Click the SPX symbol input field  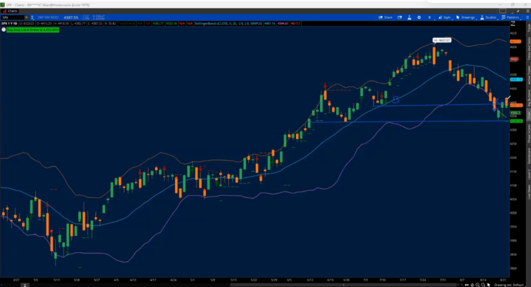pyautogui.click(x=12, y=17)
